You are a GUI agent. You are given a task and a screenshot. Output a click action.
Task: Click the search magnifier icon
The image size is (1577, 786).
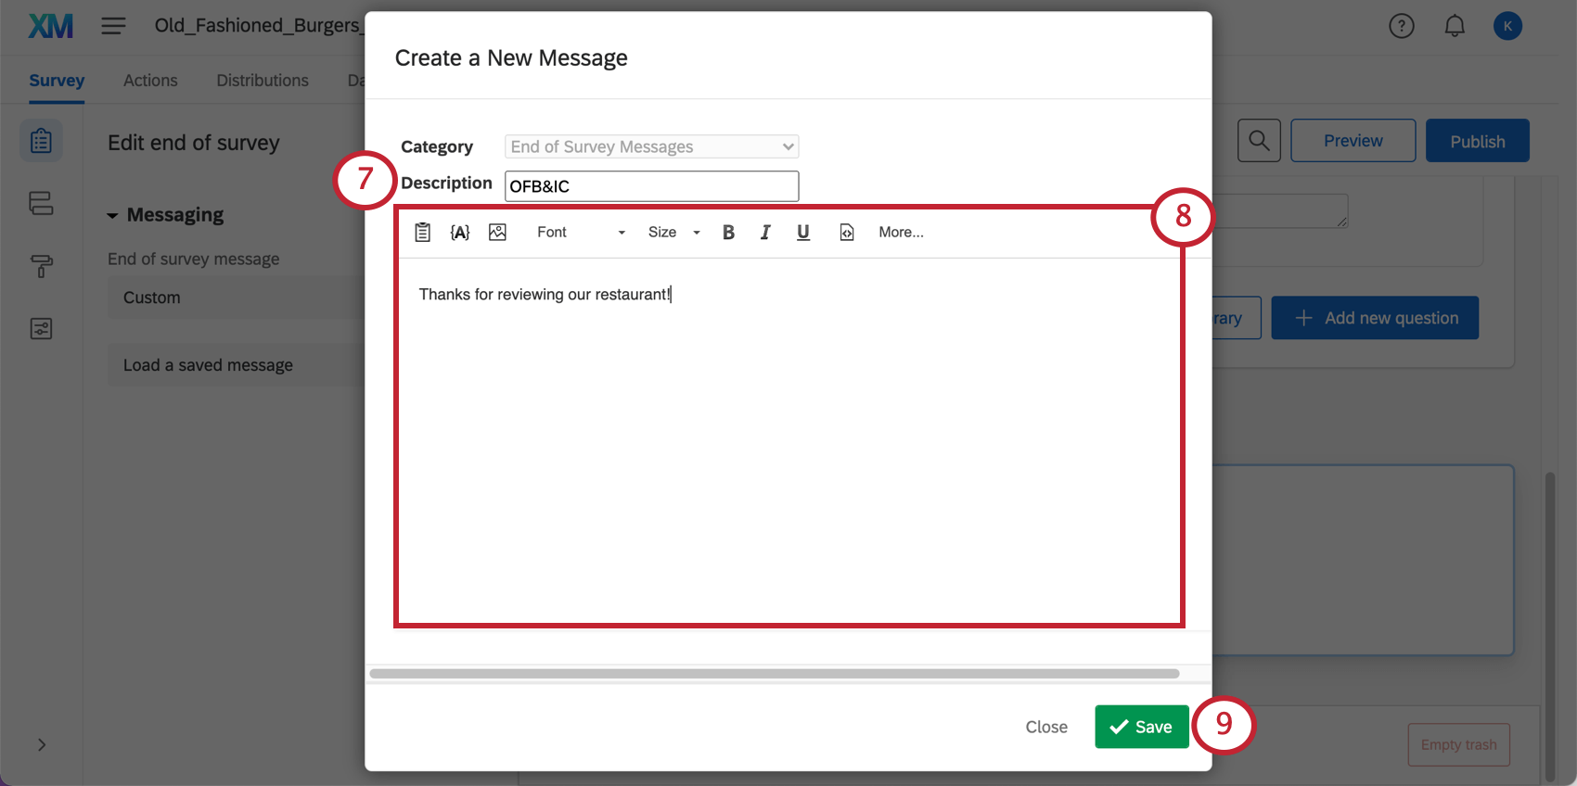1259,141
